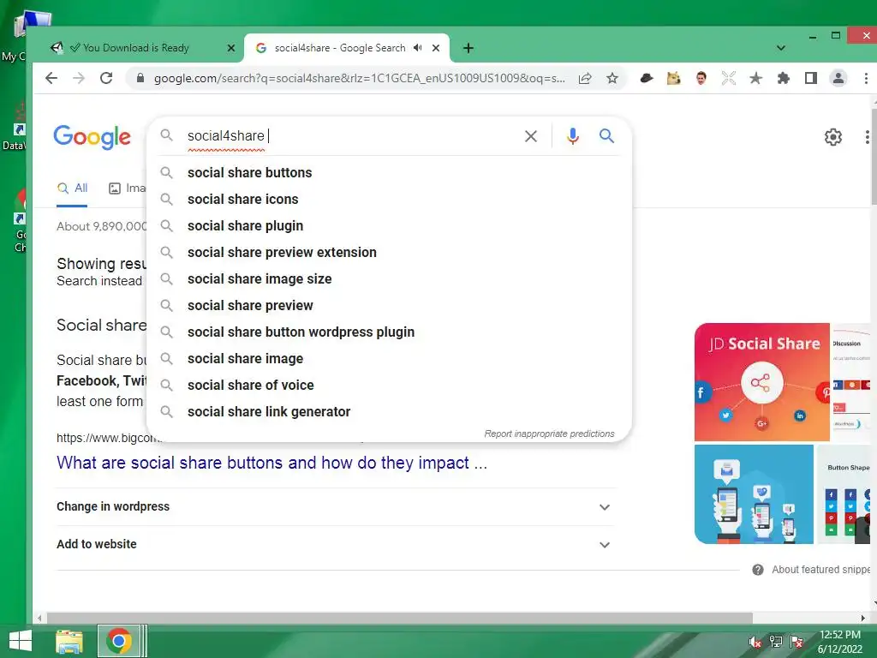The height and width of the screenshot is (658, 877).
Task: Click the share page icon in address bar
Action: coord(585,78)
